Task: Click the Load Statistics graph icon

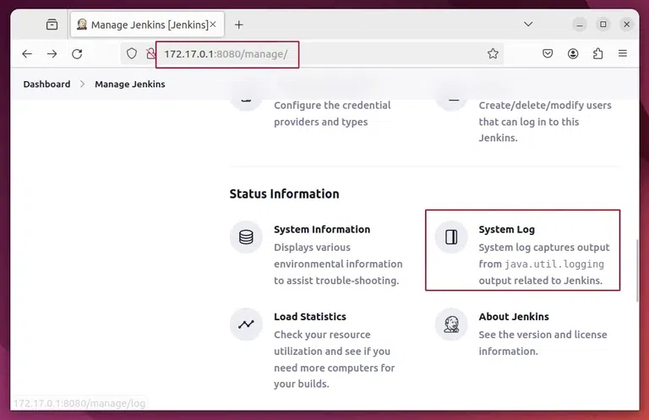Action: click(246, 325)
